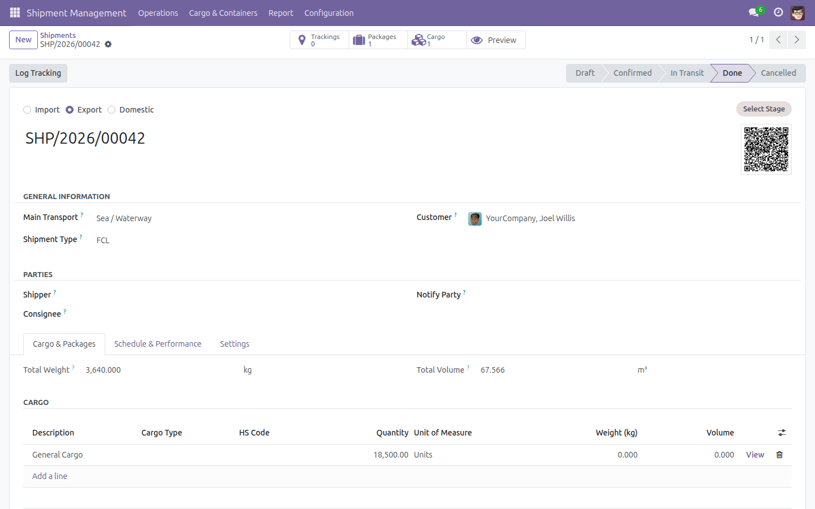Open the Shipments breadcrumb link
This screenshot has width=815, height=509.
click(58, 35)
